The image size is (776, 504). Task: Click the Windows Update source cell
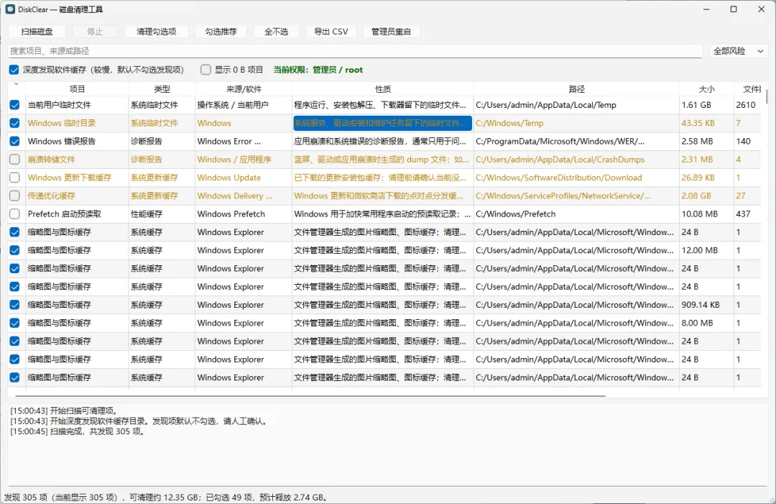244,178
